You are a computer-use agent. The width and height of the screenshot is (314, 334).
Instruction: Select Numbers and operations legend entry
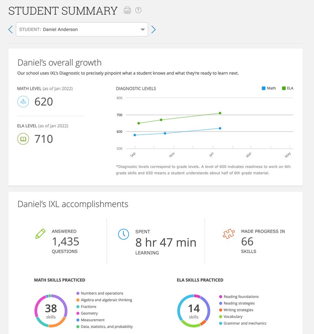pyautogui.click(x=100, y=293)
